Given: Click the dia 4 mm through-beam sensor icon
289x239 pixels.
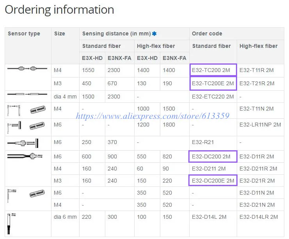Looking at the screenshot, I should 27,94.
